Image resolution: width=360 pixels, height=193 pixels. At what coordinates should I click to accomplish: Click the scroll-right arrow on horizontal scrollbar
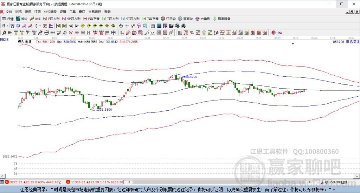tap(310, 182)
